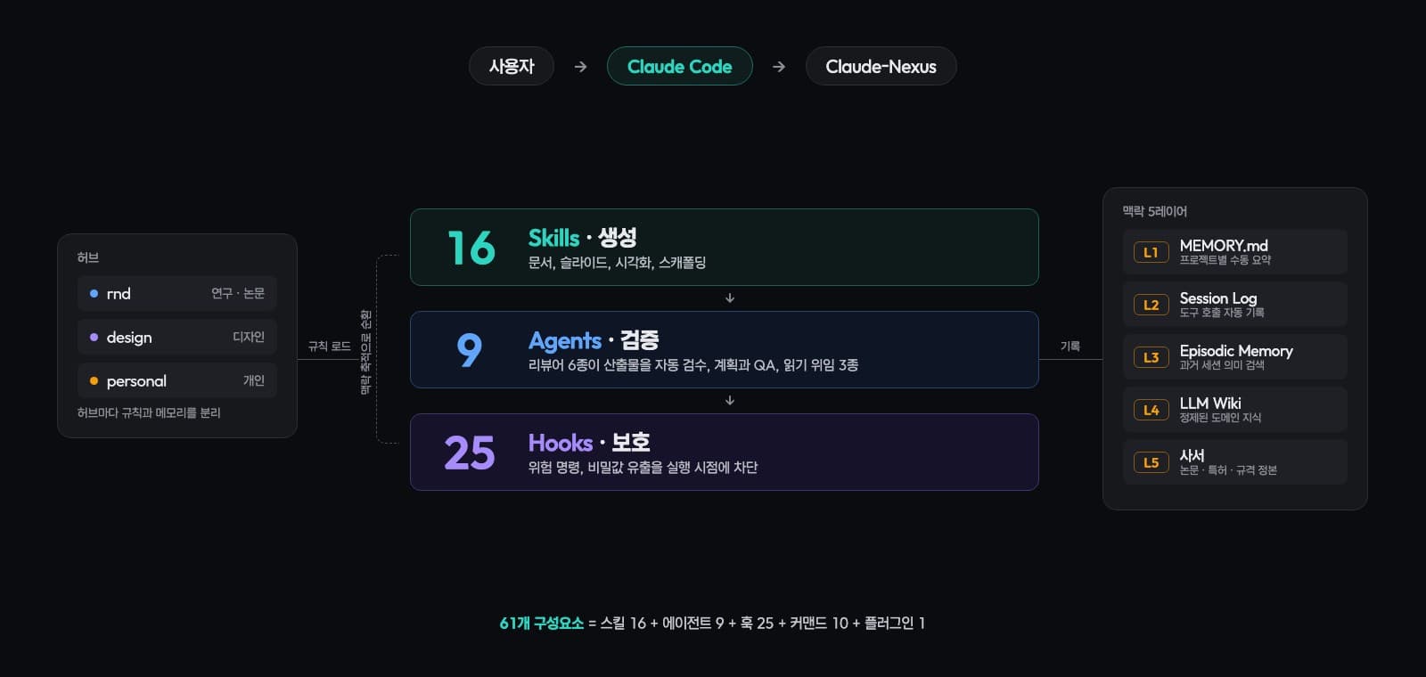Click the arrow between 사용자 and Claude Code
This screenshot has height=677, width=1426.
(580, 67)
